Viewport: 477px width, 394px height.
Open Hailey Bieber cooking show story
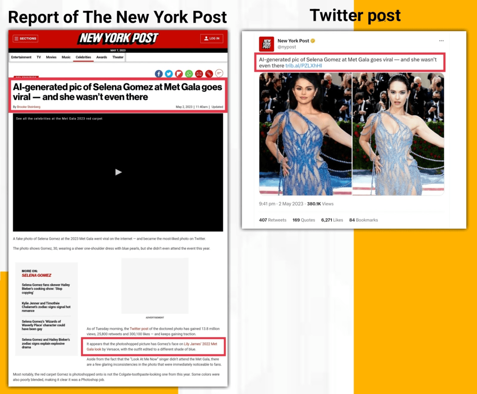tap(46, 288)
